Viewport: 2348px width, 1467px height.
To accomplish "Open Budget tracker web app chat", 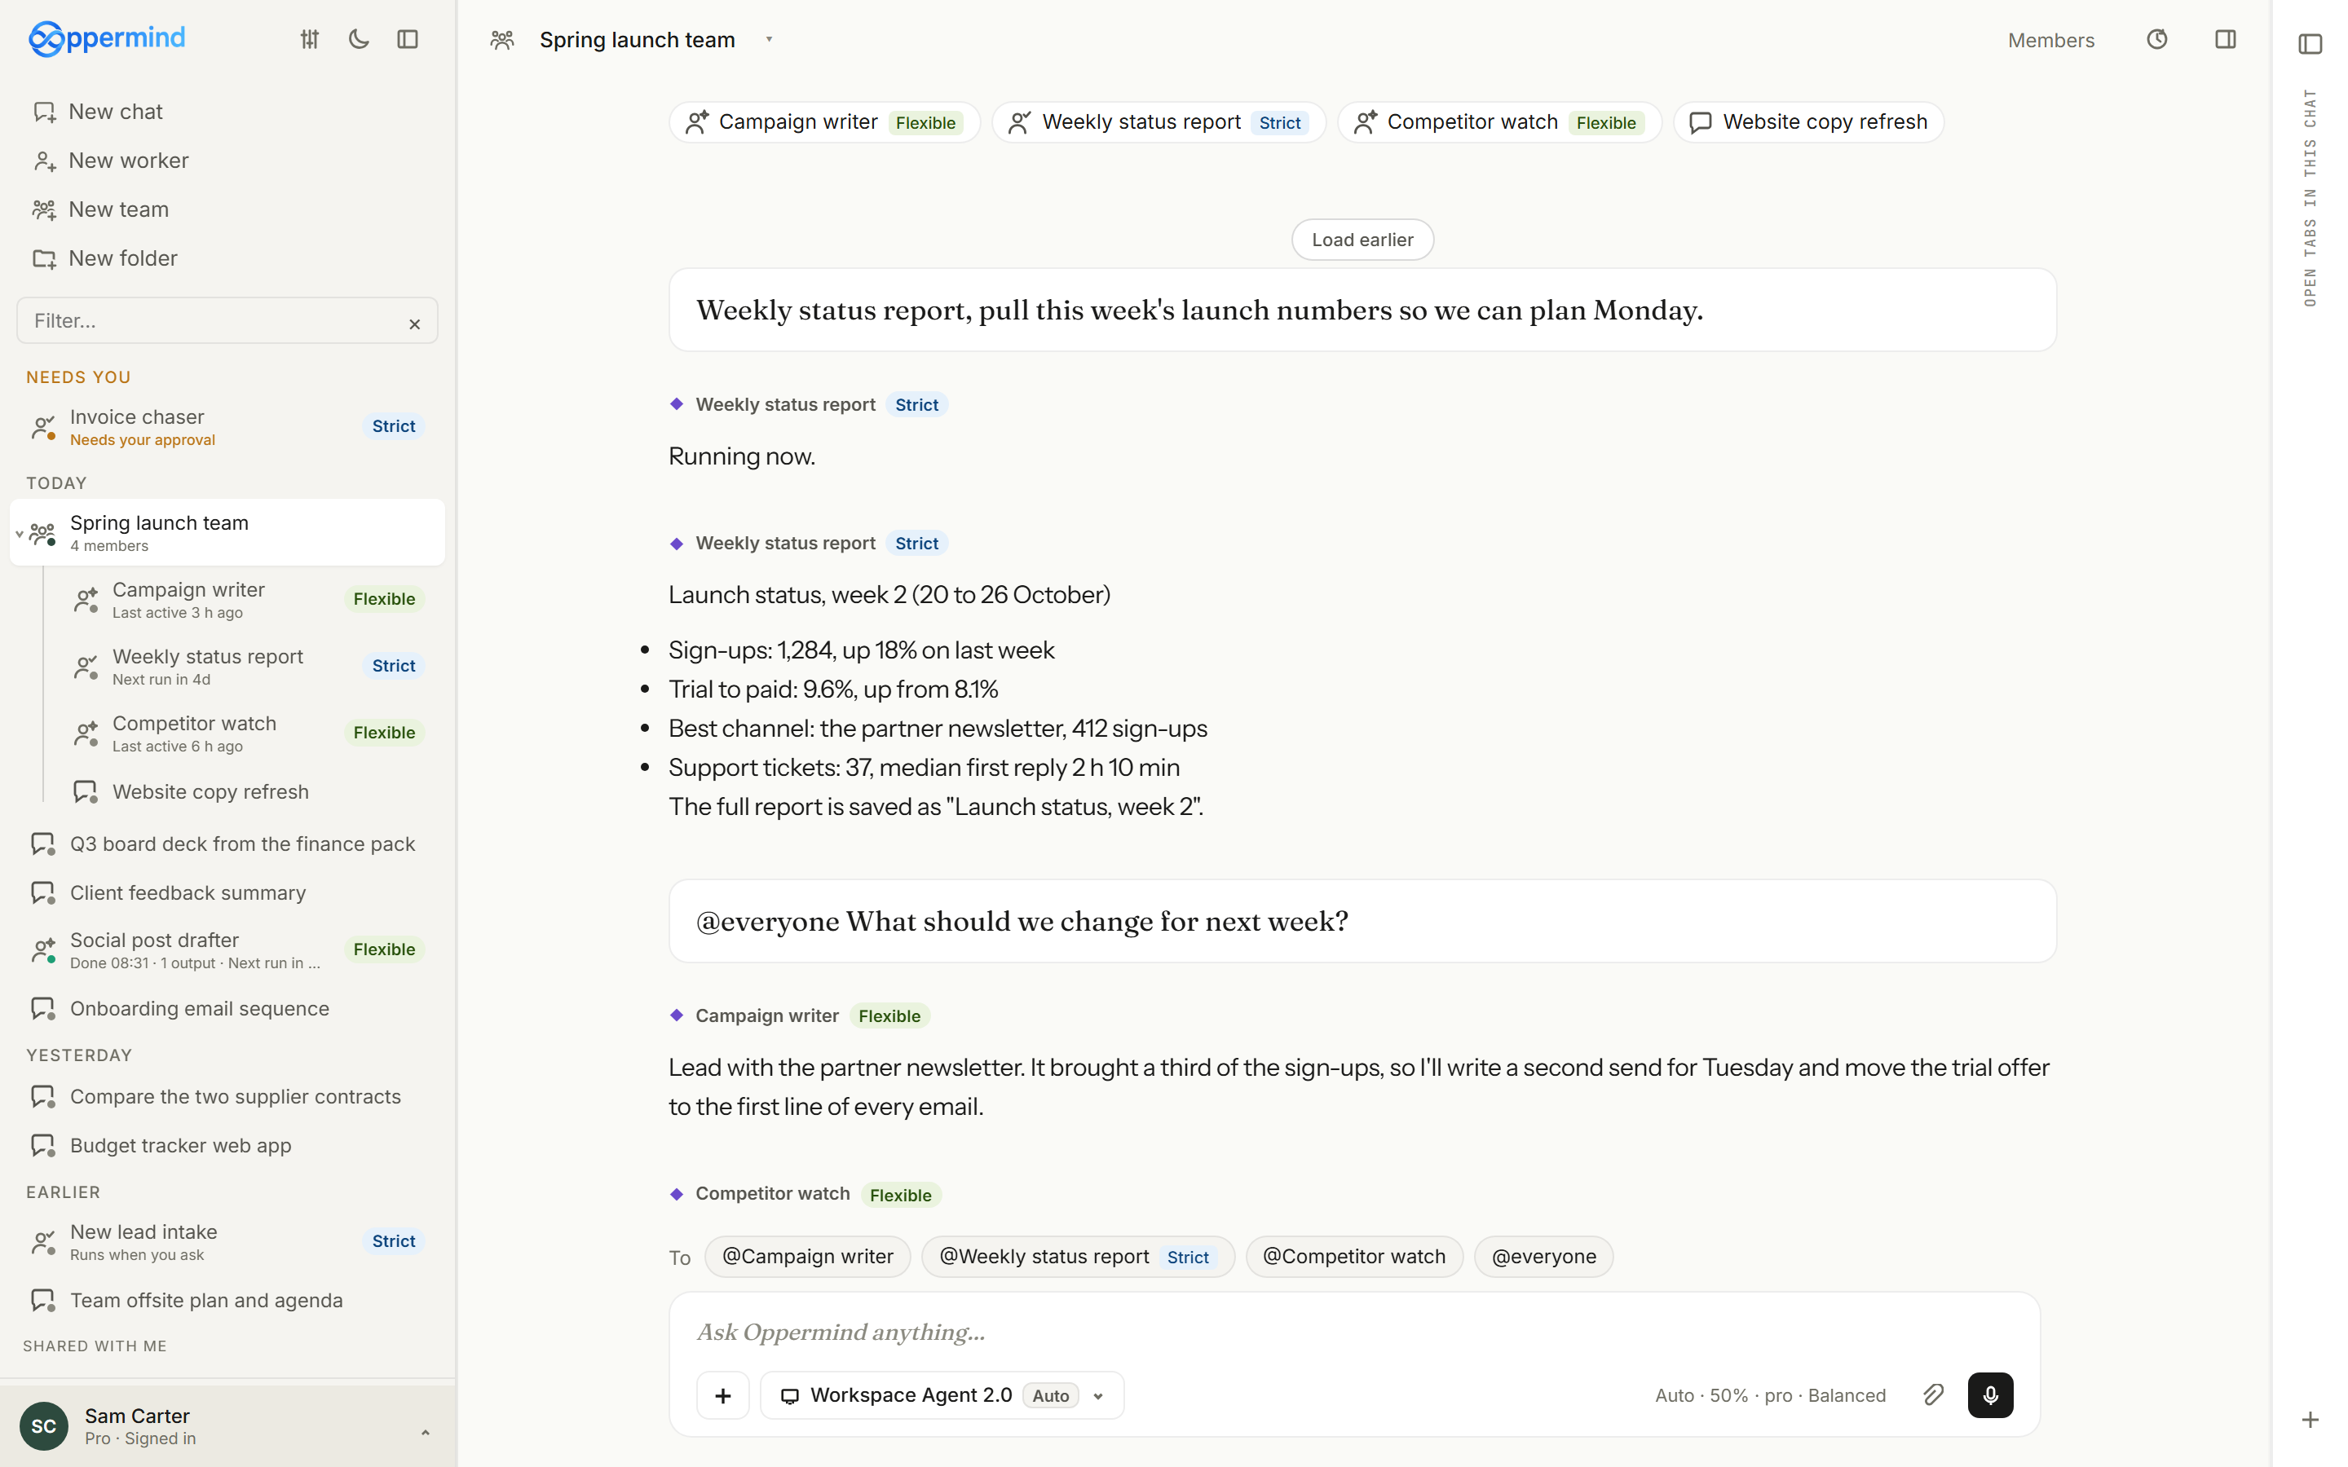I will pyautogui.click(x=228, y=1146).
